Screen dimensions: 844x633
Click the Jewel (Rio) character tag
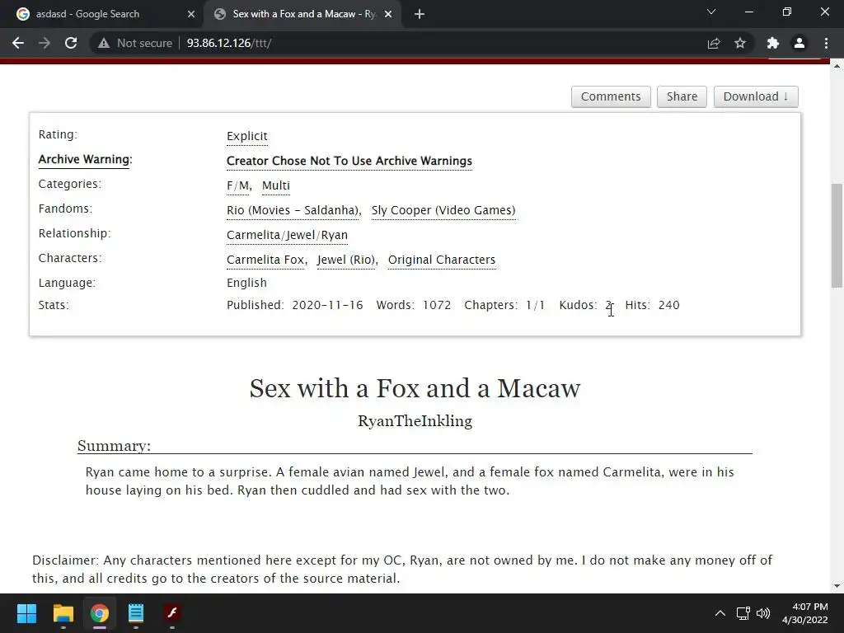click(346, 260)
